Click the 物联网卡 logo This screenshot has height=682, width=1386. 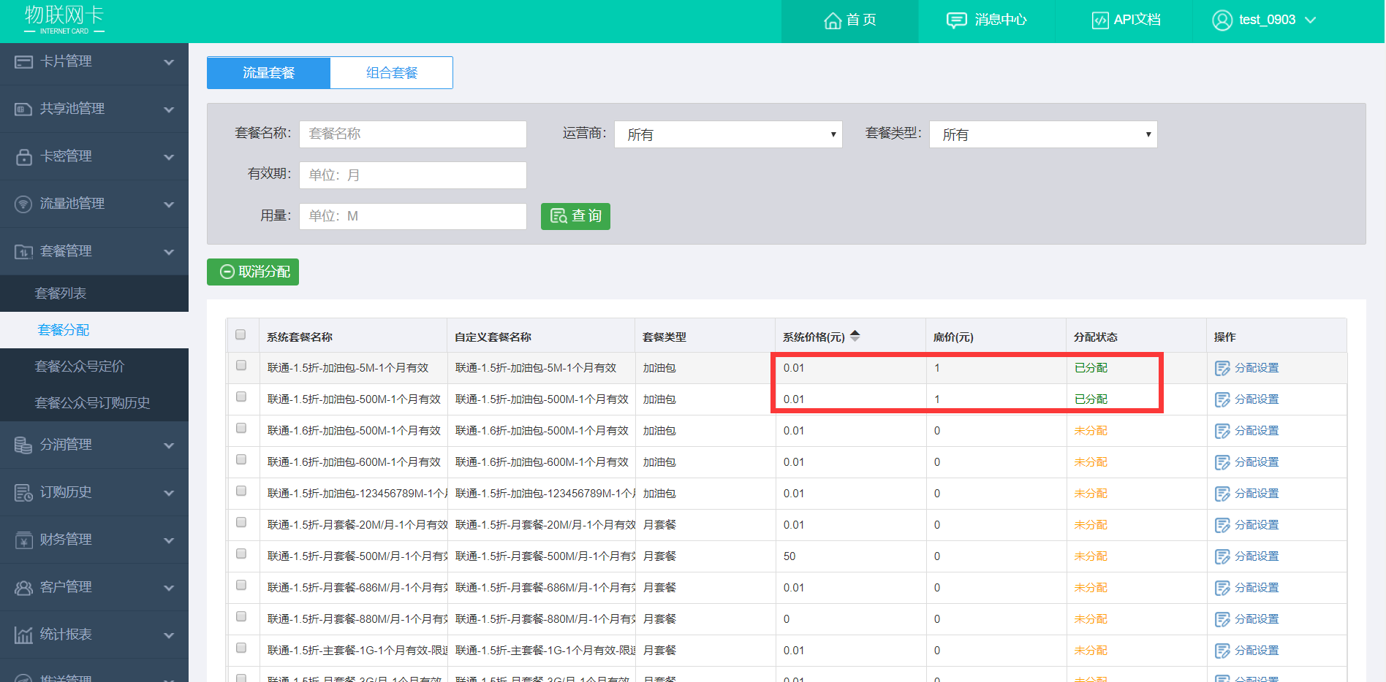pyautogui.click(x=64, y=20)
